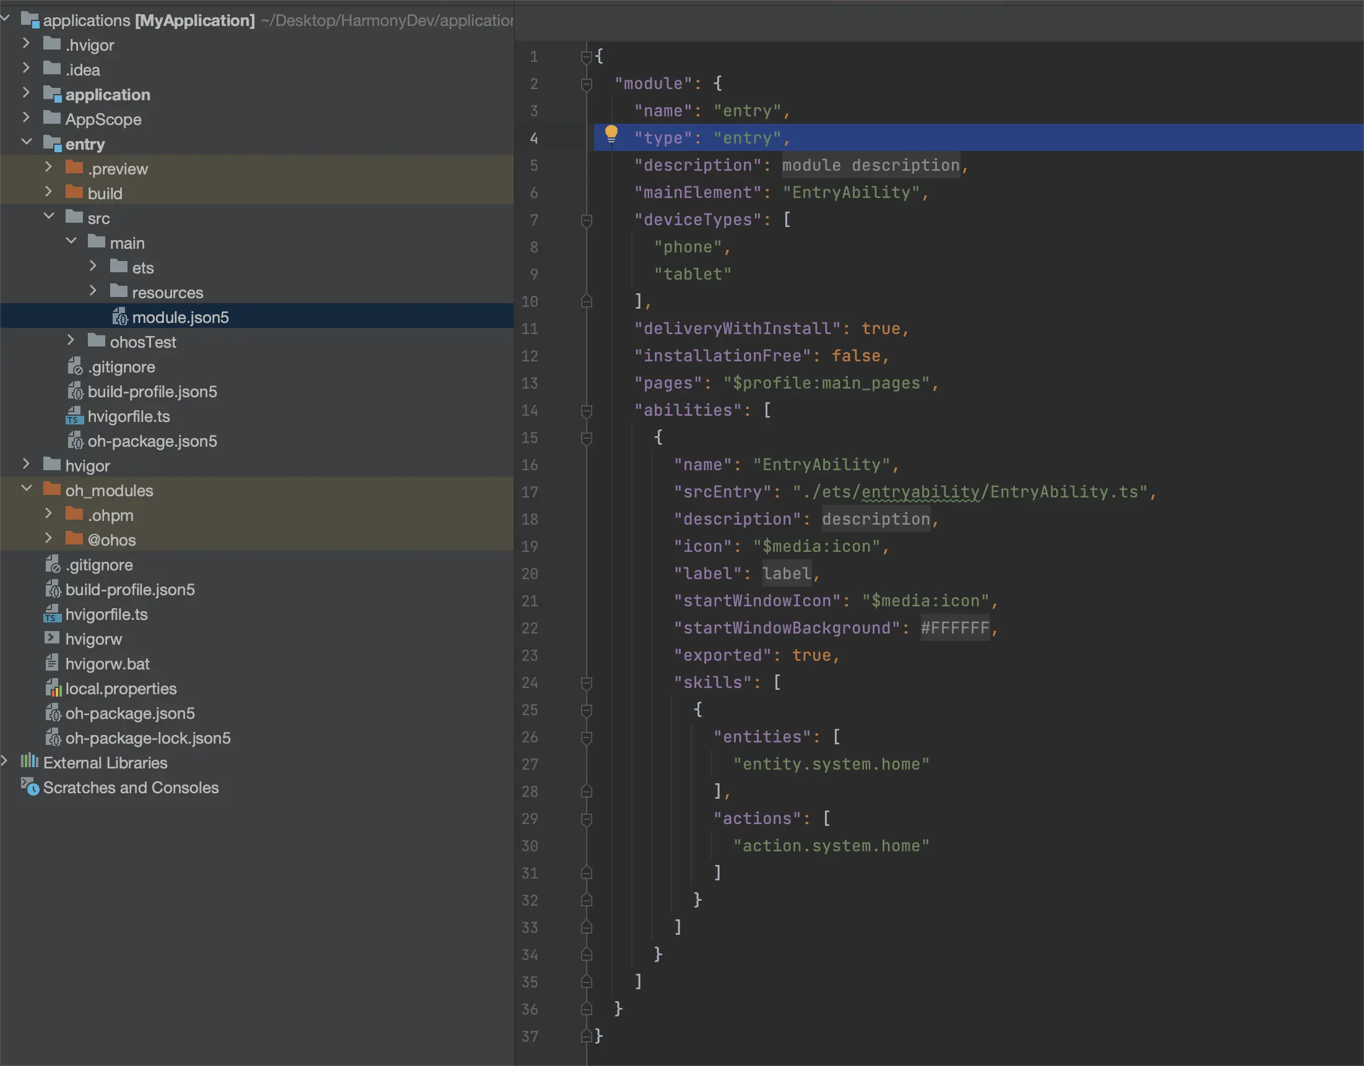This screenshot has width=1364, height=1066.
Task: Expand the AppScope folder chevron
Action: (x=25, y=118)
